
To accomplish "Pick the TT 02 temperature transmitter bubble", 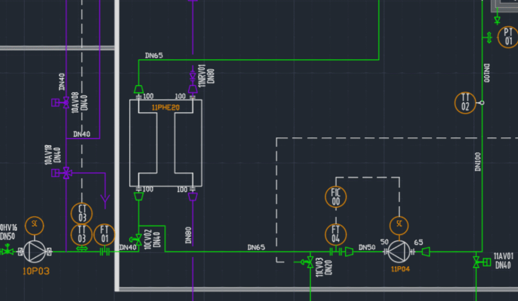I will click(465, 103).
